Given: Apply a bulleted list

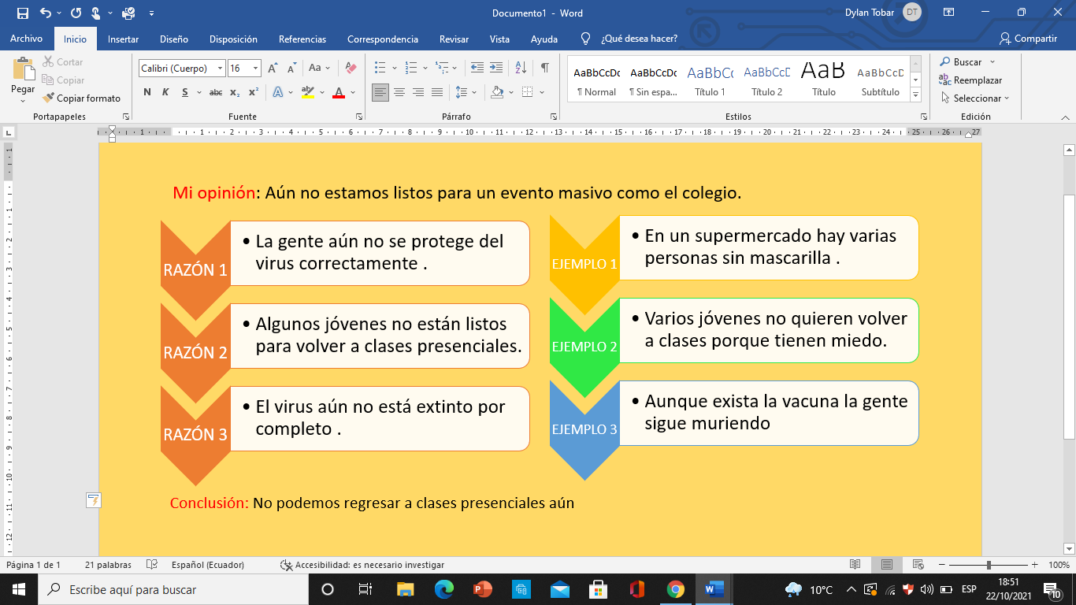Looking at the screenshot, I should point(380,69).
